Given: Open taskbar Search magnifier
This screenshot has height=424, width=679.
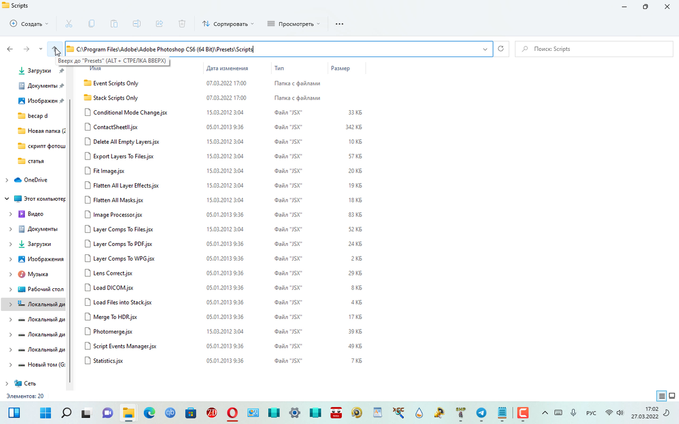Looking at the screenshot, I should pos(66,413).
